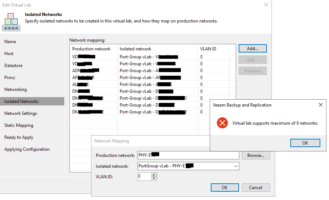This screenshot has height=200, width=329.
Task: Select the Isolated Networks step
Action: 32,101
